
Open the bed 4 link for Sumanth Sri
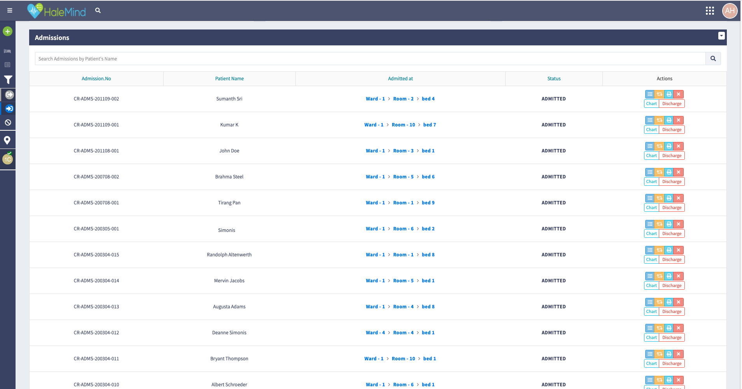click(x=428, y=99)
